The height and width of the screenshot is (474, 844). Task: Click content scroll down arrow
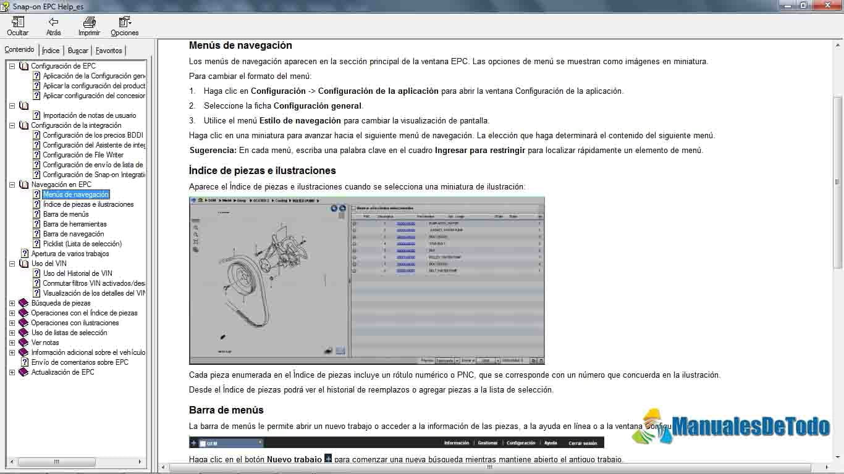pyautogui.click(x=838, y=457)
